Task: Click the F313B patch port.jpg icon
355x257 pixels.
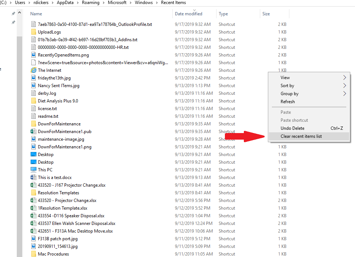Action: 34,239
